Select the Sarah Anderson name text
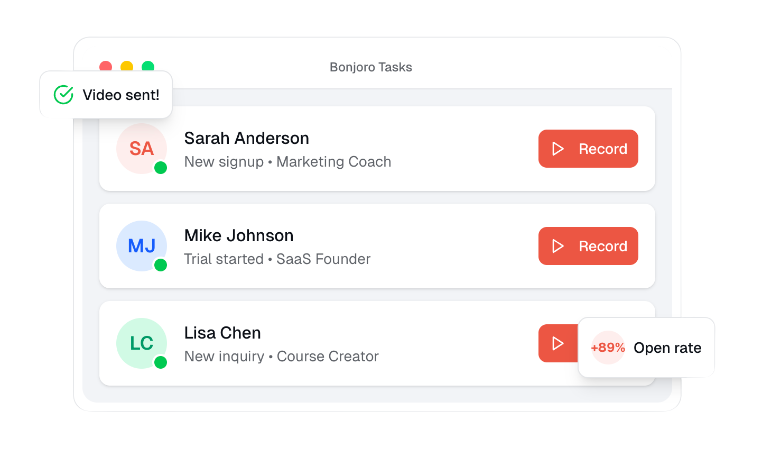The height and width of the screenshot is (456, 762). coord(246,138)
